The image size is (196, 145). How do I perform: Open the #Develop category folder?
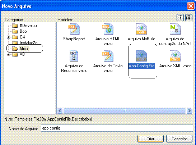(24, 26)
